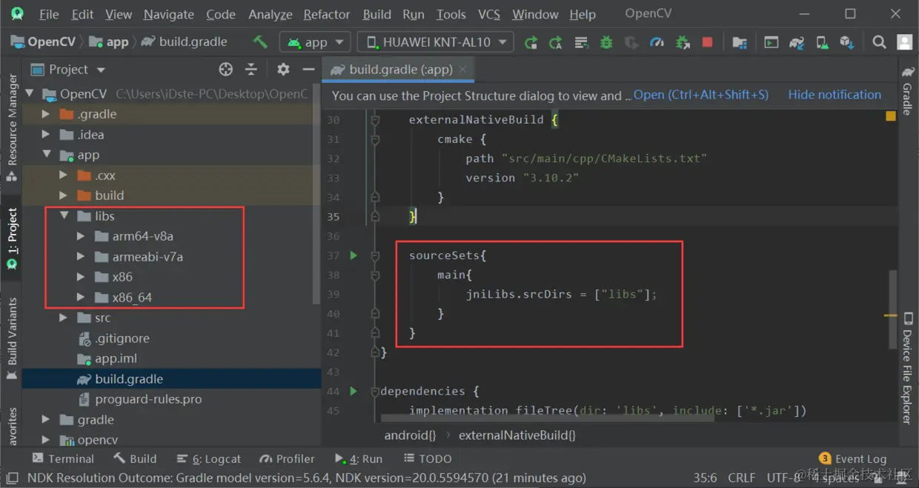Open the app run configuration dropdown
This screenshot has height=488, width=919.
[x=315, y=42]
